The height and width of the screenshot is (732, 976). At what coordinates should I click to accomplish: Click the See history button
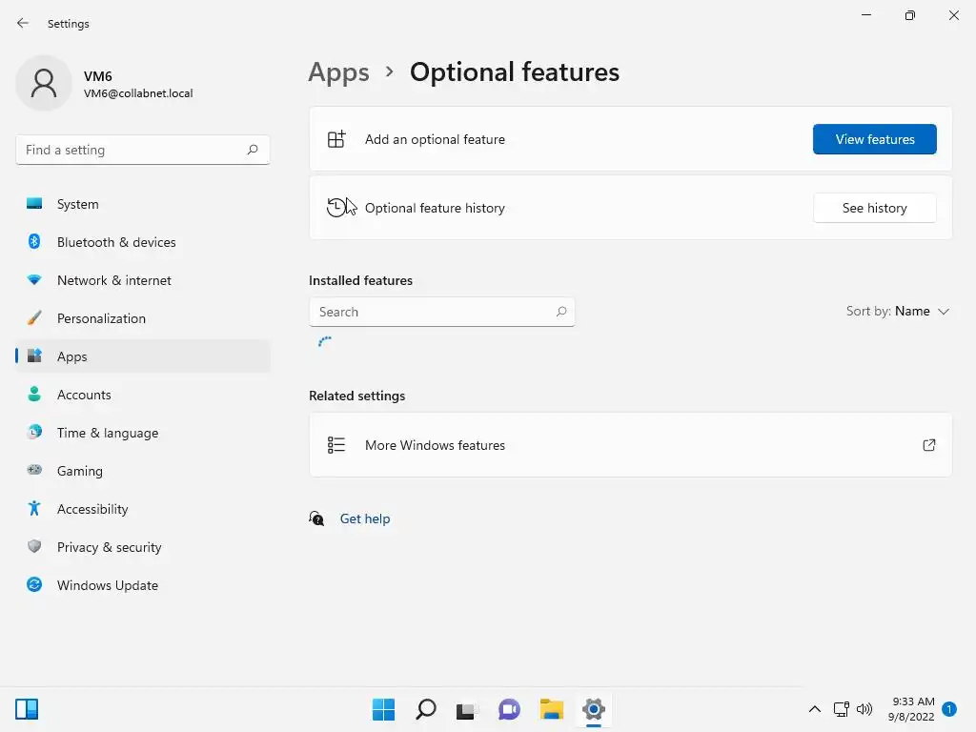(874, 208)
